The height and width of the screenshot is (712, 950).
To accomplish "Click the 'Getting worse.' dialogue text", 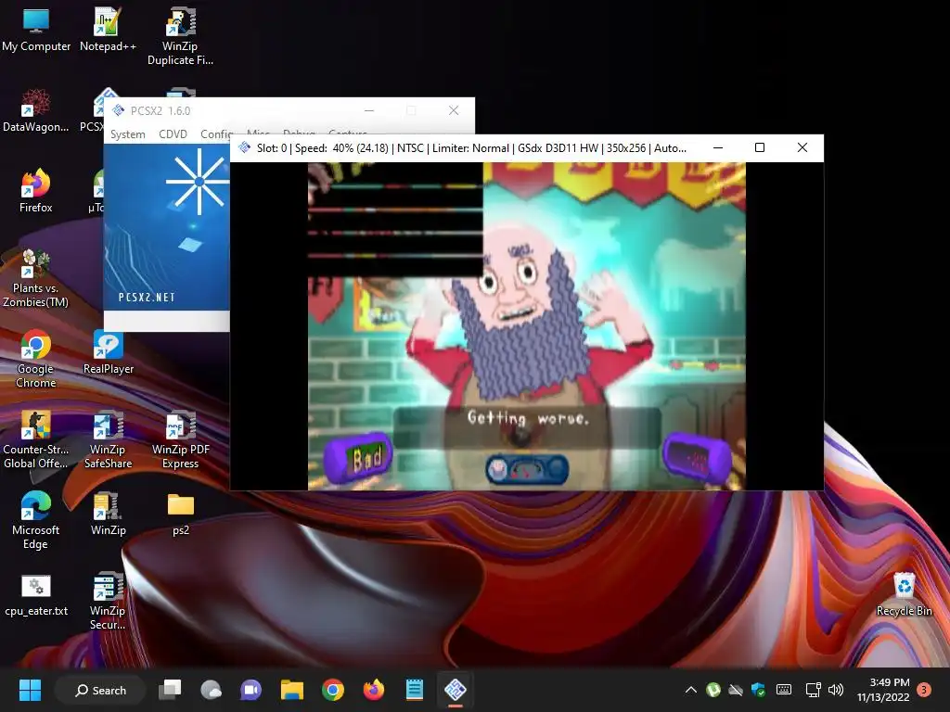I will pos(528,418).
